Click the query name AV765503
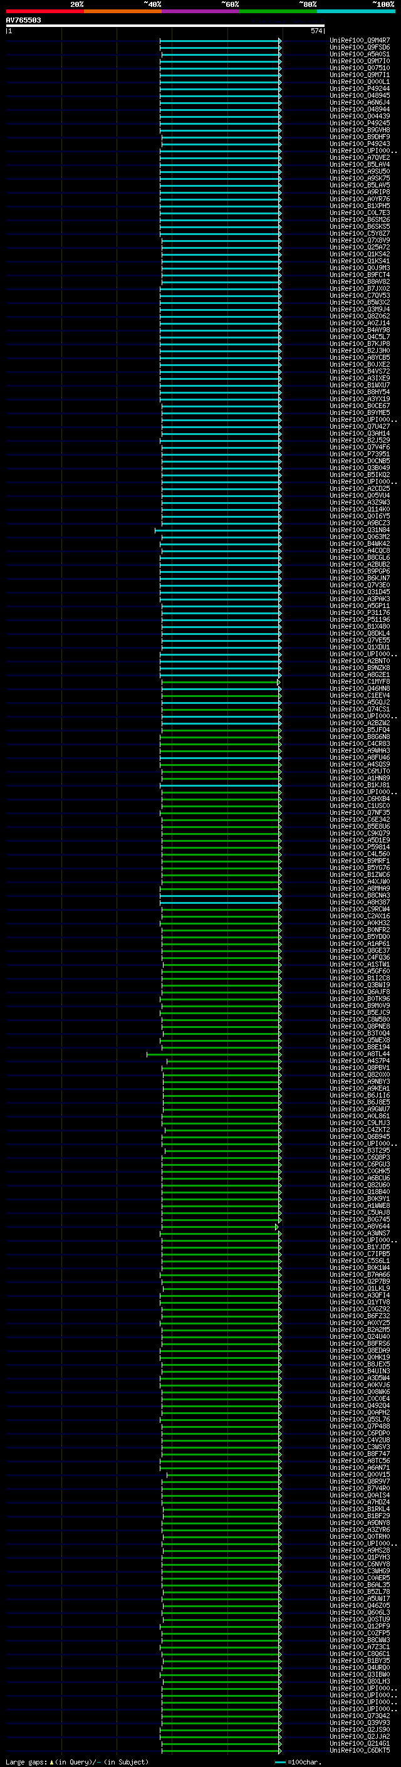The height and width of the screenshot is (1767, 401). click(x=23, y=21)
